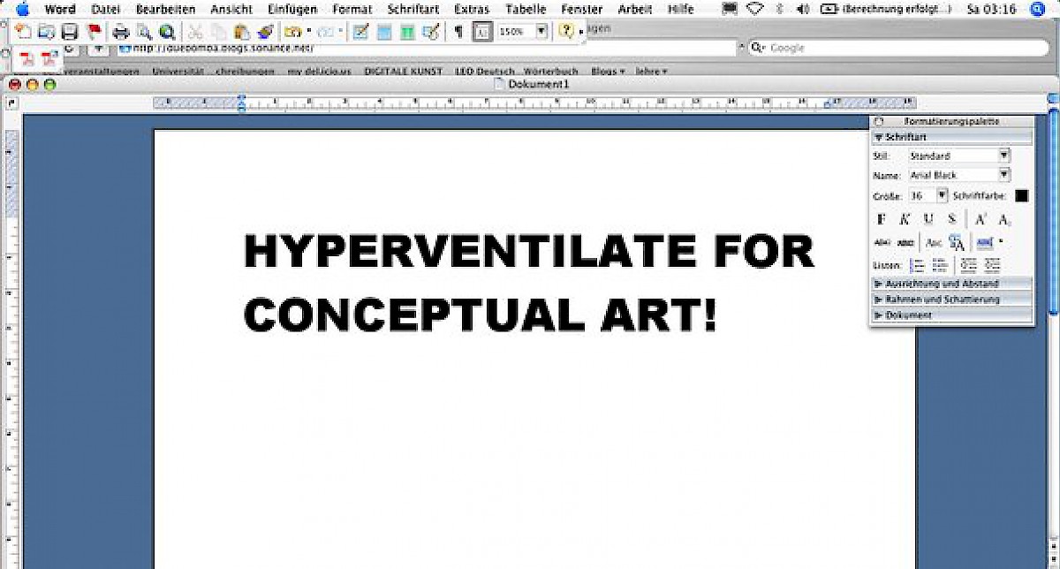Open the zoom 150% dropdown
The height and width of the screenshot is (569, 1060).
pos(541,32)
